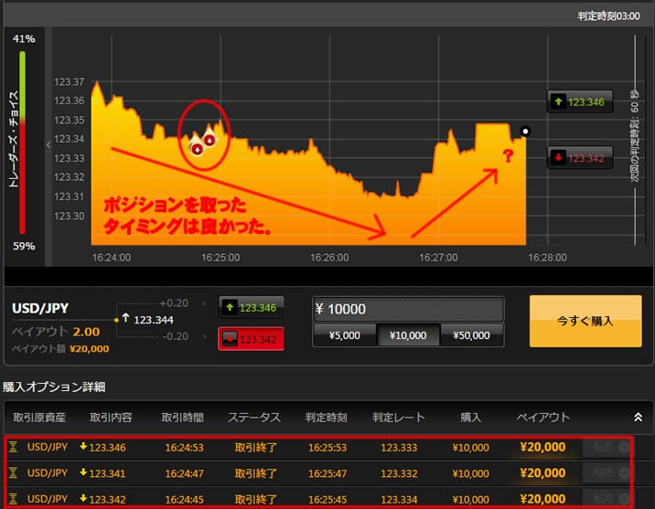The width and height of the screenshot is (655, 509).
Task: Choose the ¥5,000 preset amount
Action: point(344,335)
